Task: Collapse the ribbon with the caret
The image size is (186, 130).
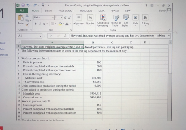Action: pyautogui.click(x=169, y=30)
